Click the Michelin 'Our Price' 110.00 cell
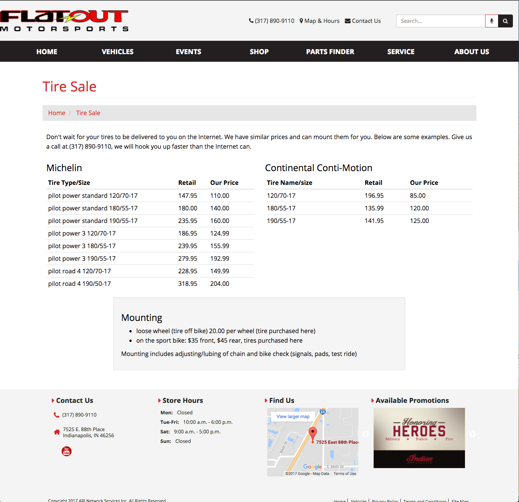519x502 pixels. tap(220, 196)
